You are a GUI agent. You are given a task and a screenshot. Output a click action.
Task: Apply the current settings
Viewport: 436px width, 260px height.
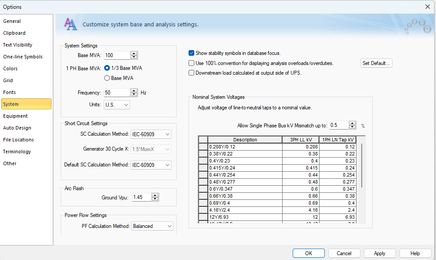pos(379,253)
